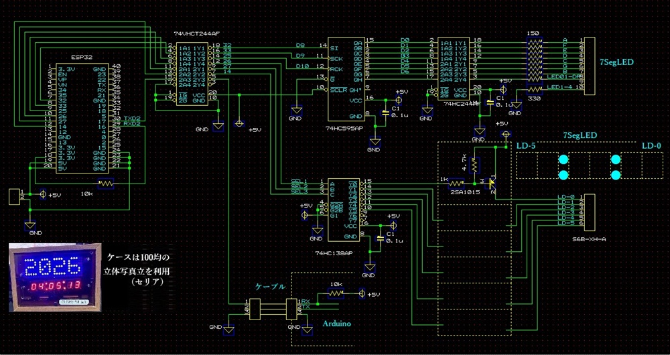Click the 1k resistor near the transistor
670x355 pixels.
(456, 182)
